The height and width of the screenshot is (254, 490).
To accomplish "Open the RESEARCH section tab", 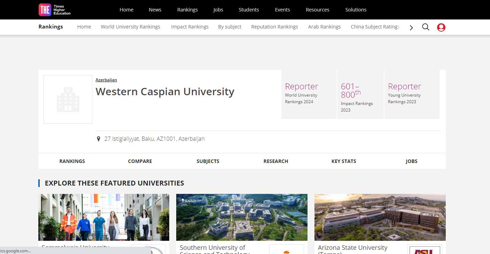I will click(x=275, y=161).
